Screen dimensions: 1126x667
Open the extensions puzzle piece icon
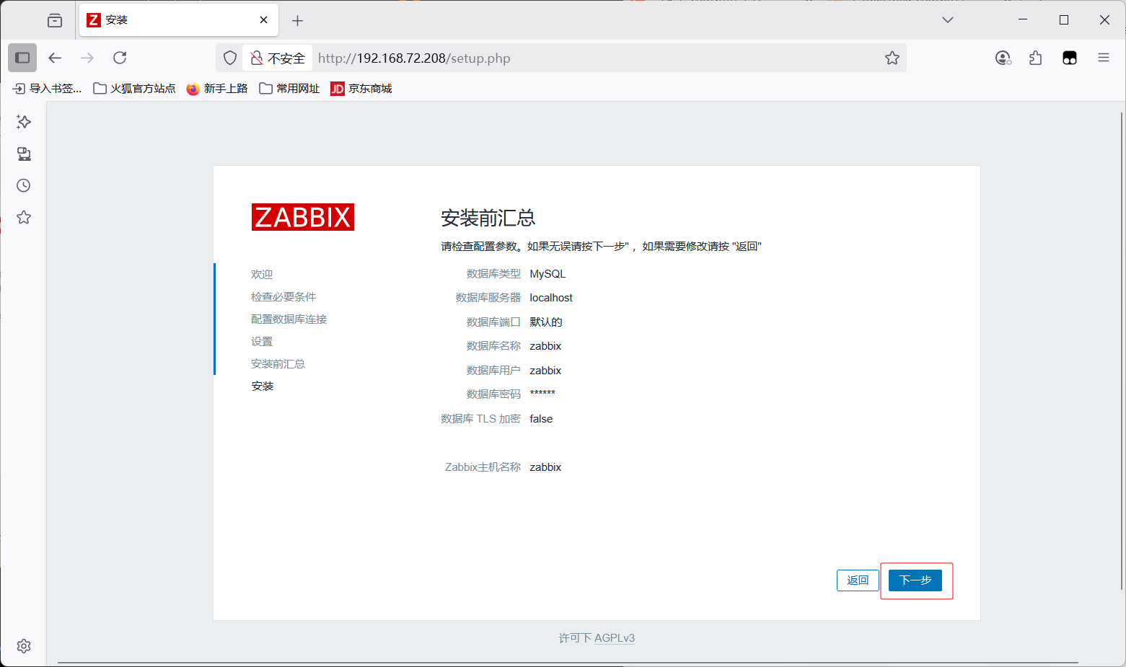(x=1036, y=58)
